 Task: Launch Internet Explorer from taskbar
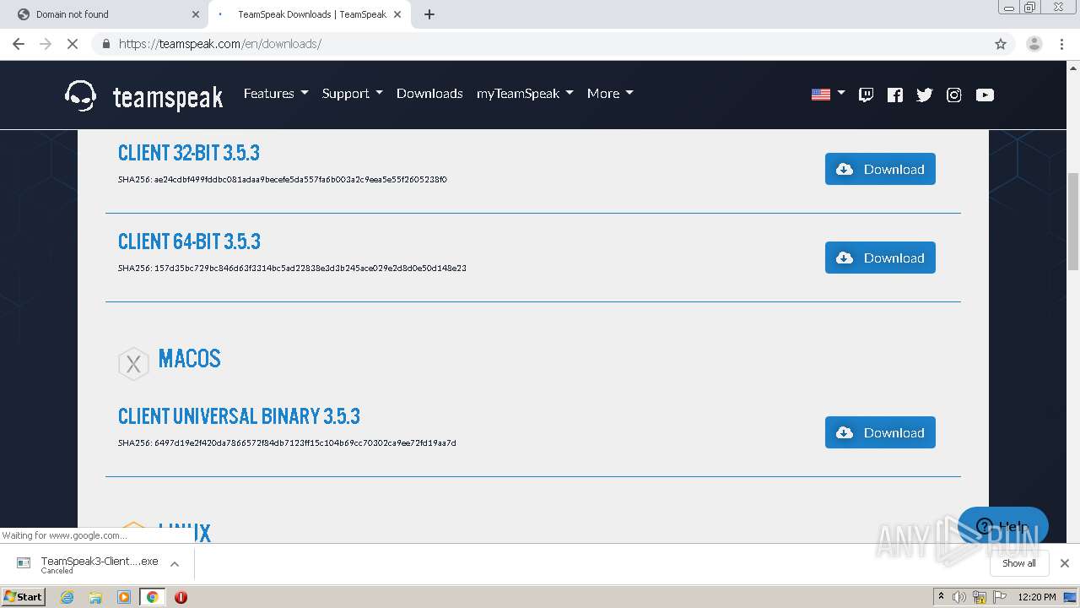[x=67, y=597]
